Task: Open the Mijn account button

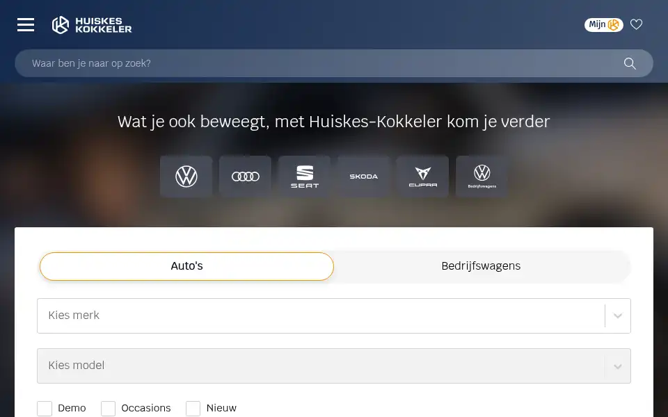Action: click(604, 25)
